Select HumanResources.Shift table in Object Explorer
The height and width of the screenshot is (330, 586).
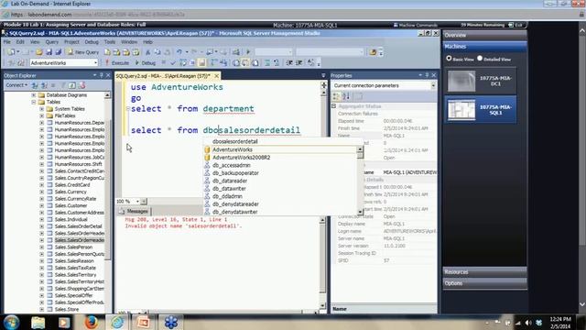coord(78,164)
